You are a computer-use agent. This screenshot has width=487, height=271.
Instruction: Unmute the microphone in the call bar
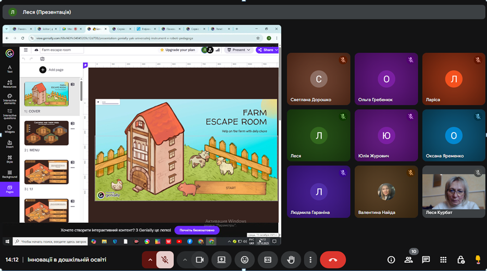tap(165, 260)
